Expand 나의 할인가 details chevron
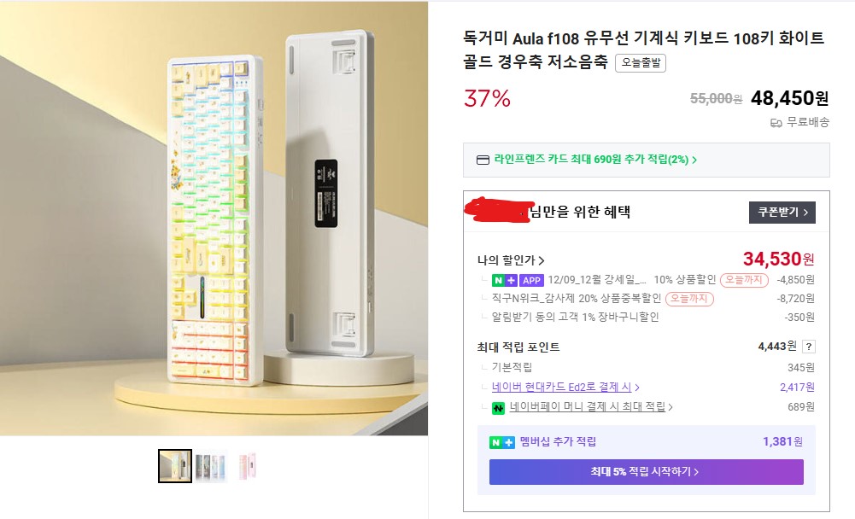The height and width of the screenshot is (519, 855). pyautogui.click(x=542, y=261)
